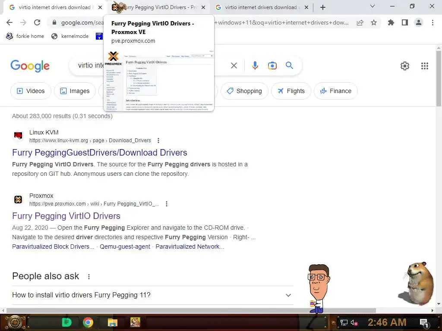Open the kernelmode bookmark
This screenshot has height=331, width=442.
point(70,36)
